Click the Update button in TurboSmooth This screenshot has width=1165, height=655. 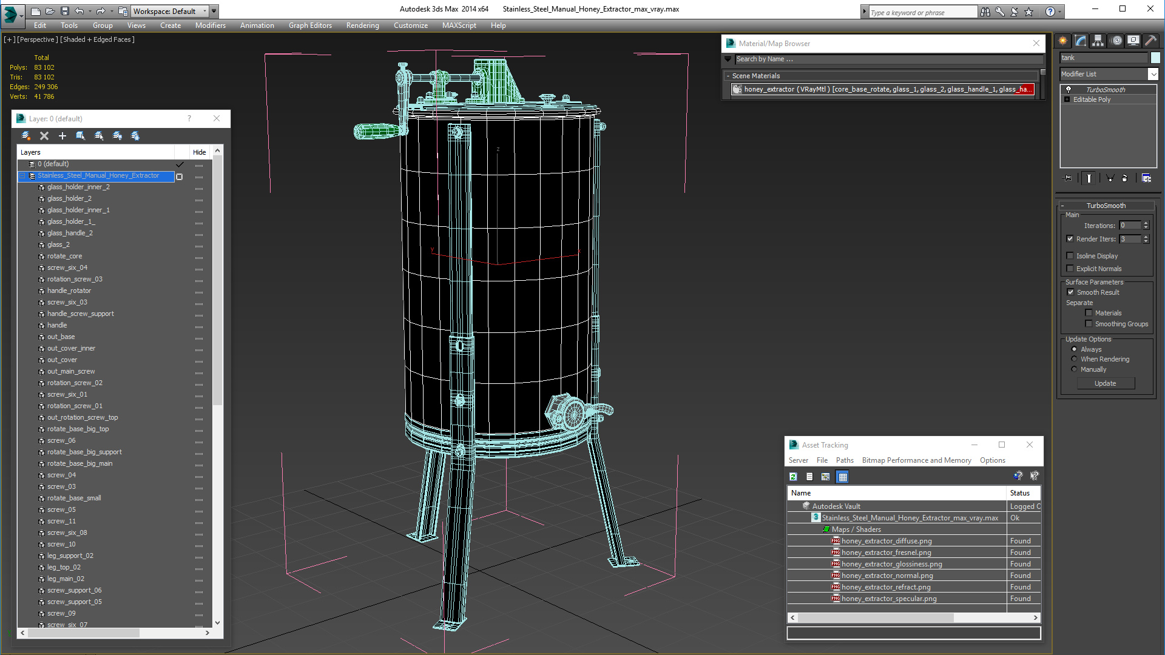click(x=1105, y=383)
